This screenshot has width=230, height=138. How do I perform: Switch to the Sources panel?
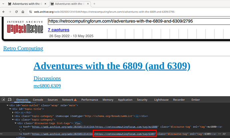53,100
